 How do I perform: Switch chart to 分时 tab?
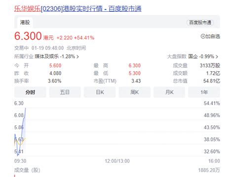click(30, 92)
